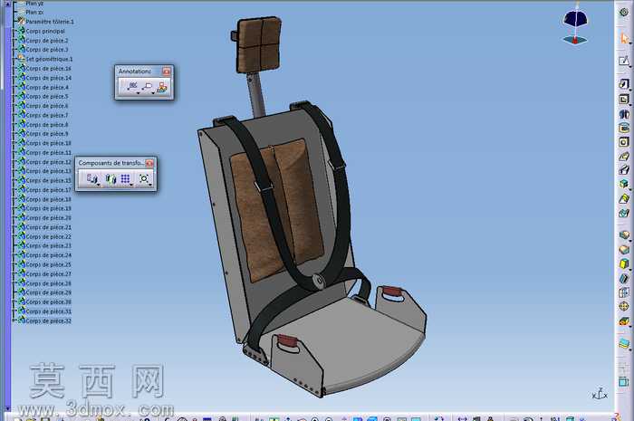This screenshot has width=634, height=421.
Task: Click the seat headrest cushion in the model
Action: (x=259, y=44)
